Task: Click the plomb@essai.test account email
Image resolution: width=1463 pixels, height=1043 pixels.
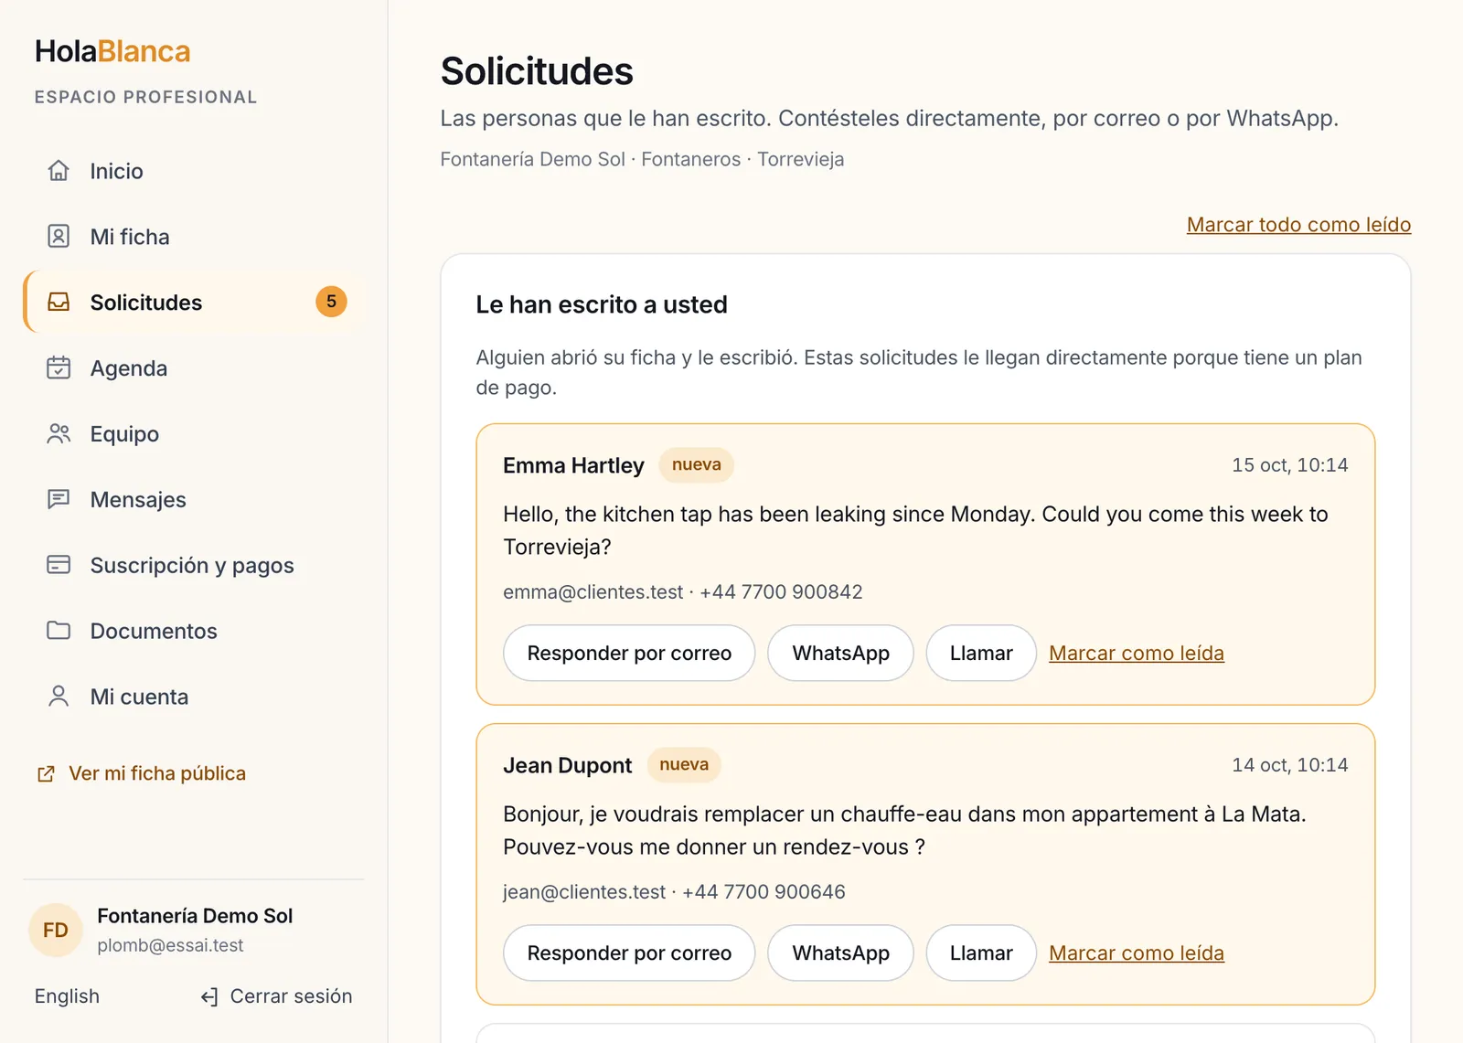Action: 170,945
